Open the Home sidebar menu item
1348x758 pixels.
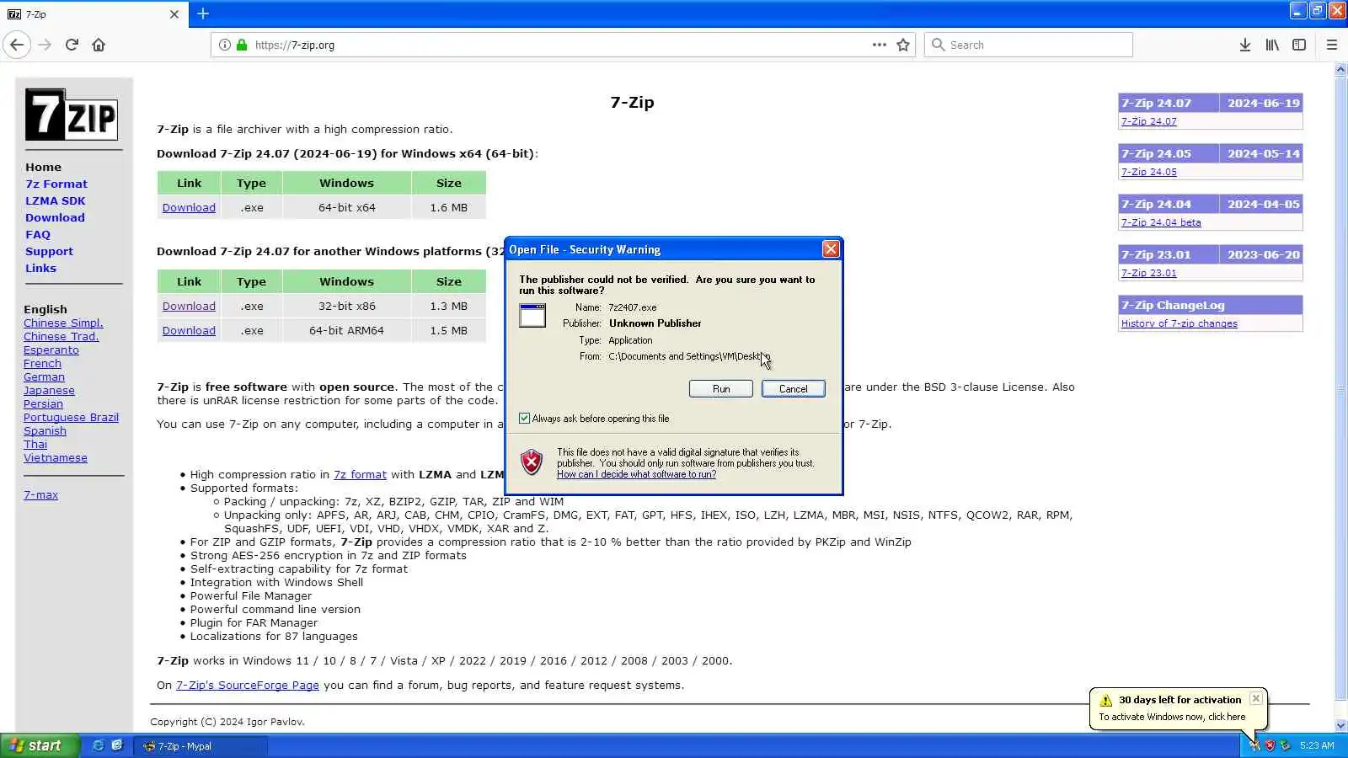pyautogui.click(x=43, y=167)
